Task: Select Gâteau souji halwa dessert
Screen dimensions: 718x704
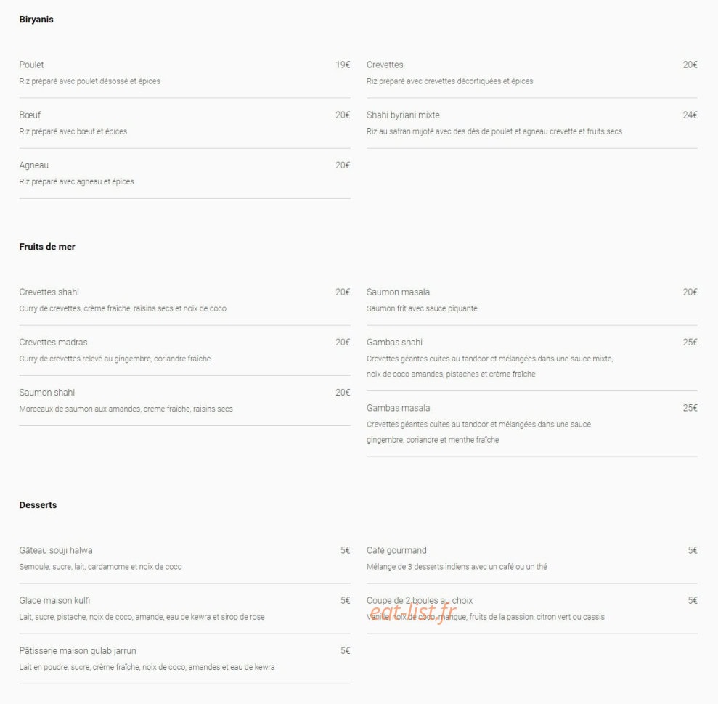Action: tap(184, 558)
